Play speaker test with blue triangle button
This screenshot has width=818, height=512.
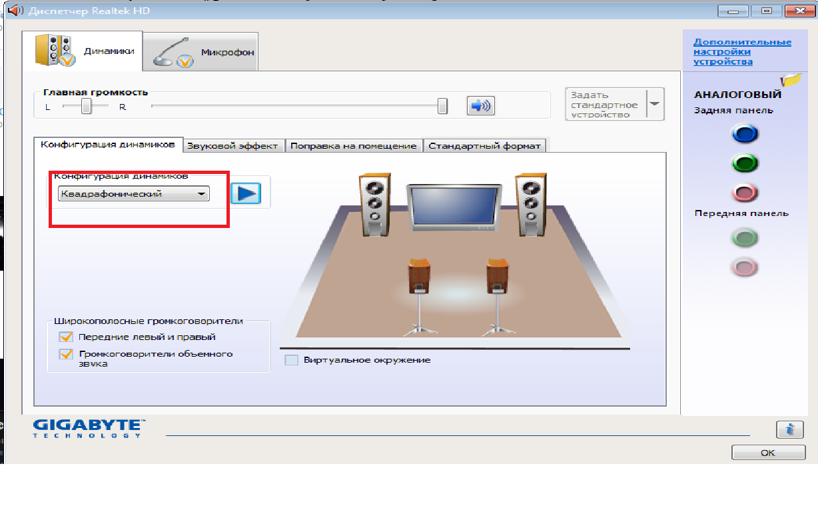point(246,193)
